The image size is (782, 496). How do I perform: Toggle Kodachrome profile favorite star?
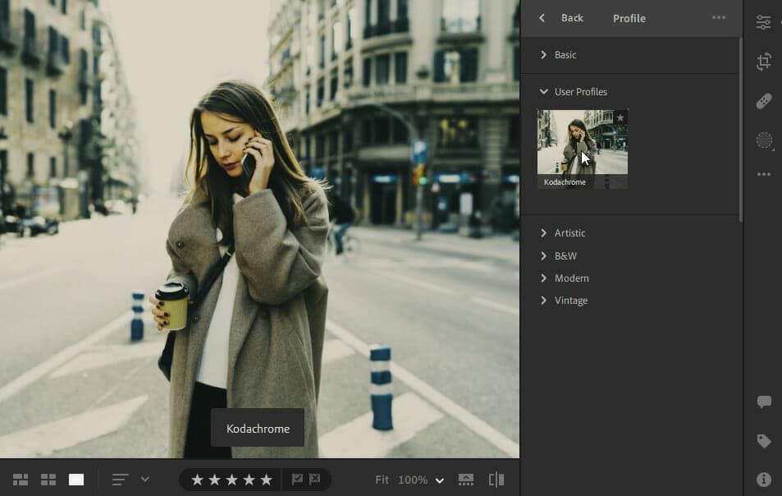[x=620, y=118]
